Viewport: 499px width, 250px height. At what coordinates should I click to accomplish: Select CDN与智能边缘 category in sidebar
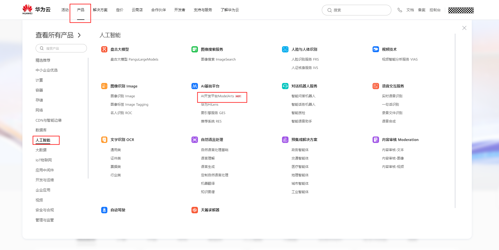[48, 120]
